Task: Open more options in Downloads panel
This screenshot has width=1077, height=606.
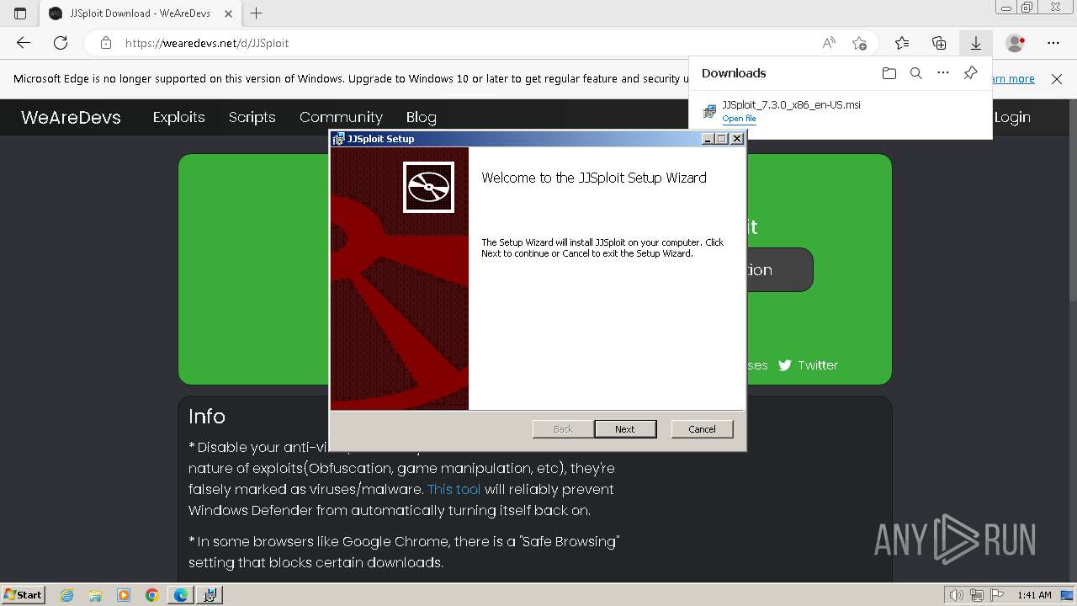Action: tap(943, 73)
